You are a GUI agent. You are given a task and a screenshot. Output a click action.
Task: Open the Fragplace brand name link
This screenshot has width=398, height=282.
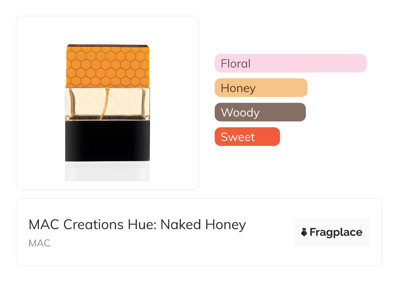coord(336,232)
